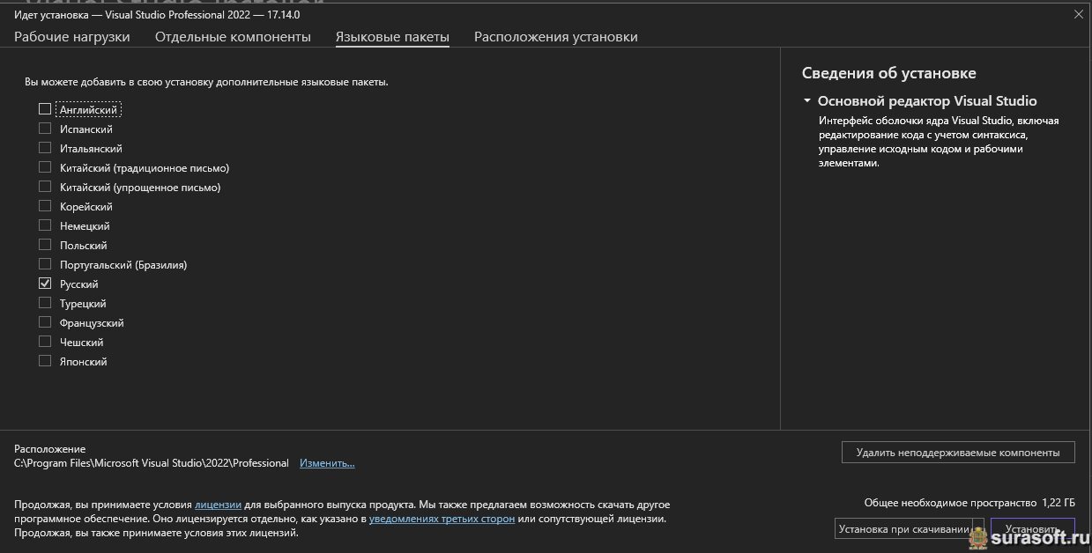The image size is (1092, 553).
Task: Switch to Отдельные компоненты tab
Action: point(233,37)
